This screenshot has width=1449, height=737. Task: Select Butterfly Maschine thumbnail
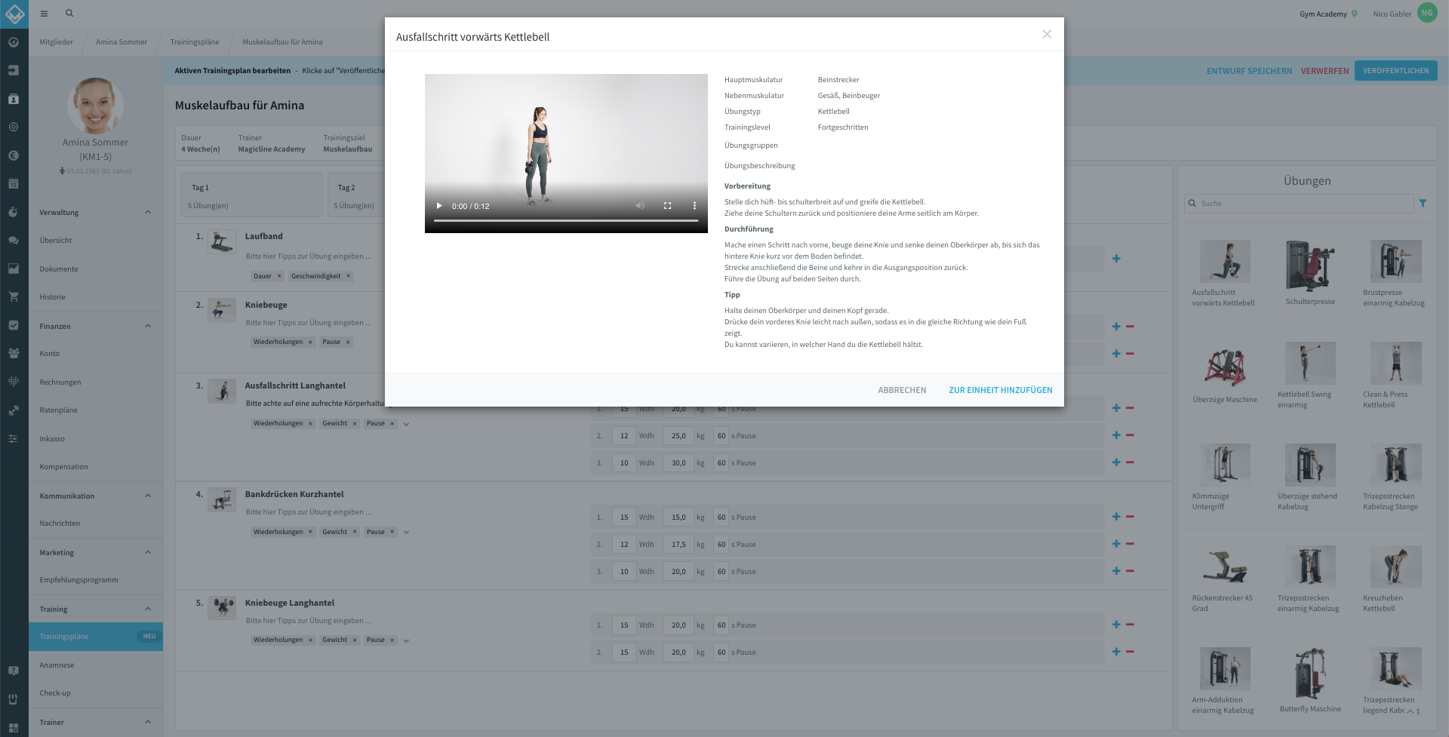point(1310,673)
